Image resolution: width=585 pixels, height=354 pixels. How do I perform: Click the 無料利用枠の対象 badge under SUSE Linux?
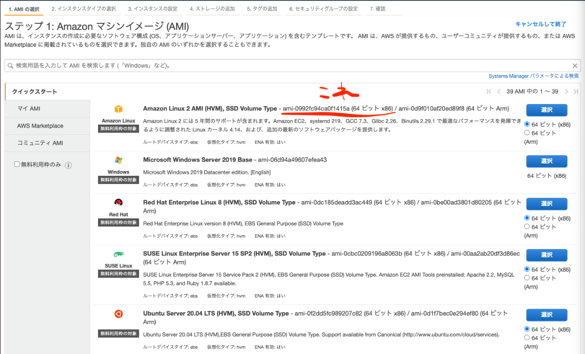pos(118,274)
